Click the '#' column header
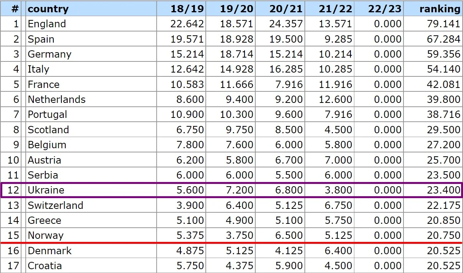The image size is (463, 273). 15,8
